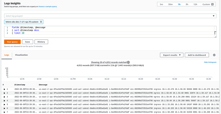Screen dimensions: 221x114
Task: Open the results settings gear icon
Action: coord(214,55)
